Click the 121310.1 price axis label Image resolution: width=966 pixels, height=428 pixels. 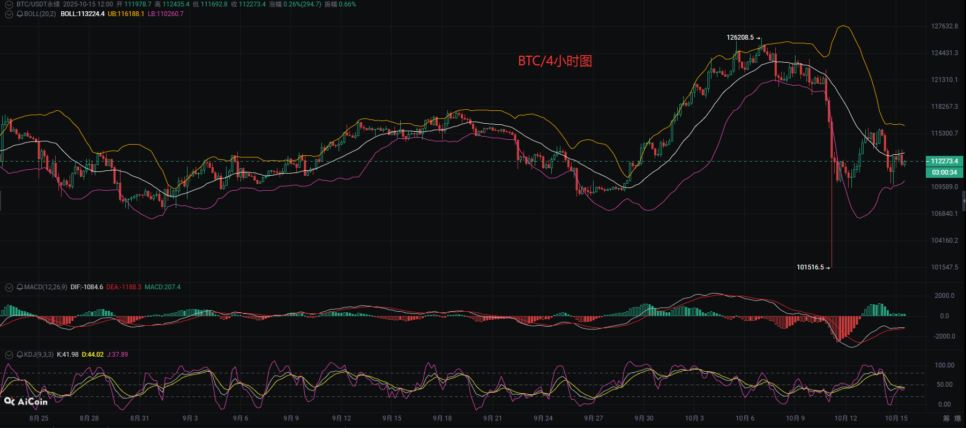click(945, 80)
